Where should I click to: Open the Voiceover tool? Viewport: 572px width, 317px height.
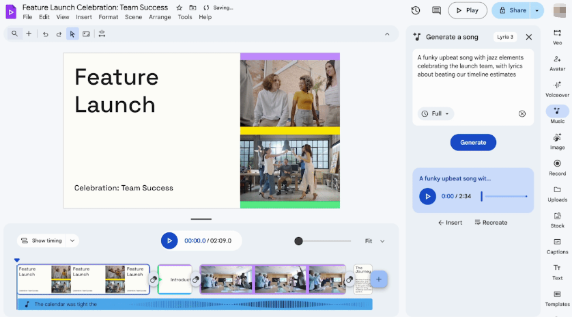557,88
